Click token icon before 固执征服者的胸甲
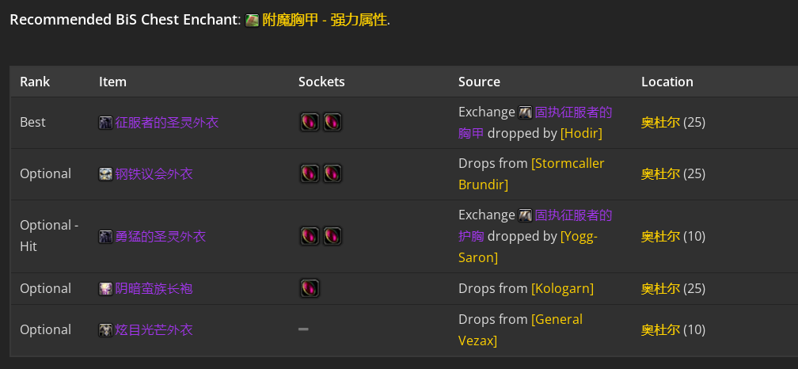798x369 pixels. pyautogui.click(x=525, y=112)
